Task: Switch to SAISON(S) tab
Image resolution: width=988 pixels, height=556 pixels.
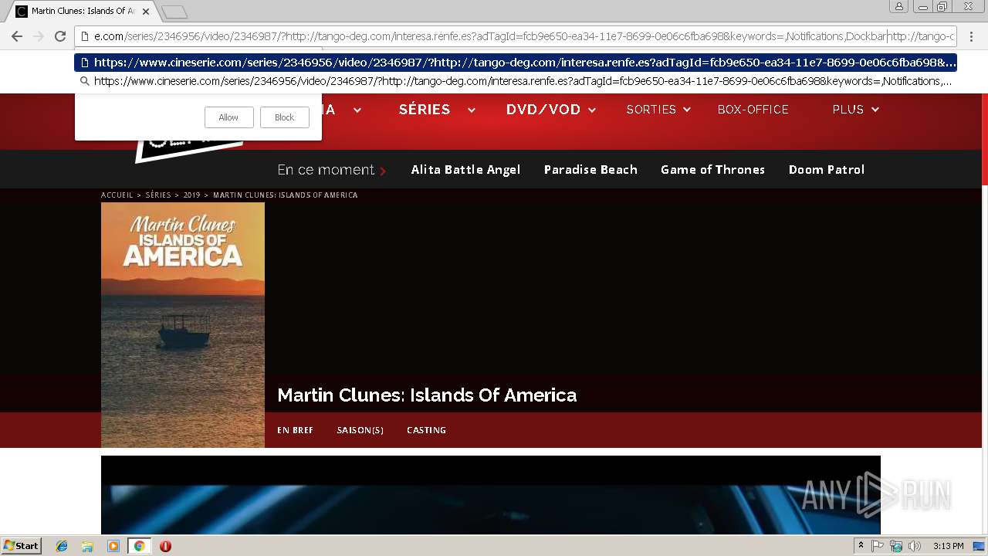Action: point(360,430)
